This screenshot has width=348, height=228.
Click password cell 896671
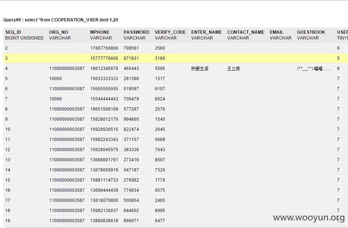[131, 221]
